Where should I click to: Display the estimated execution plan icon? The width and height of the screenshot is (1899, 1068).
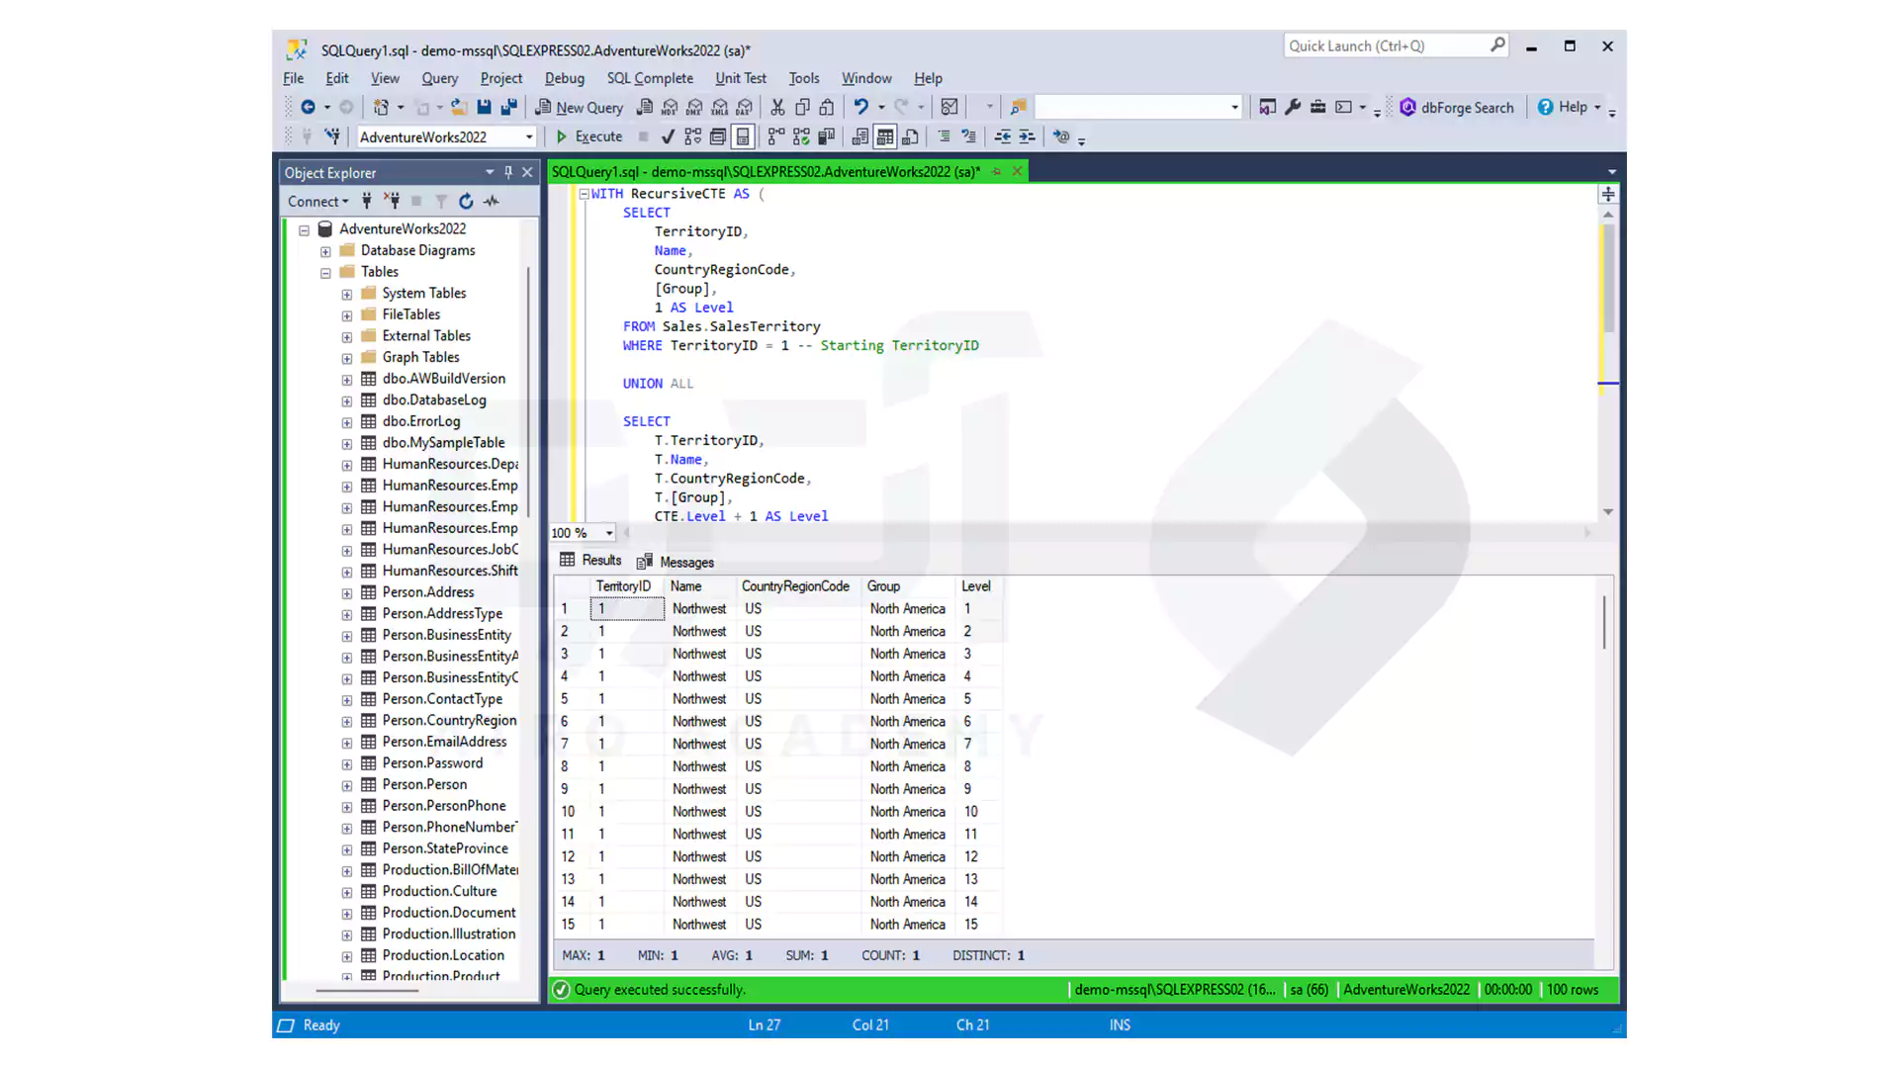tap(692, 136)
